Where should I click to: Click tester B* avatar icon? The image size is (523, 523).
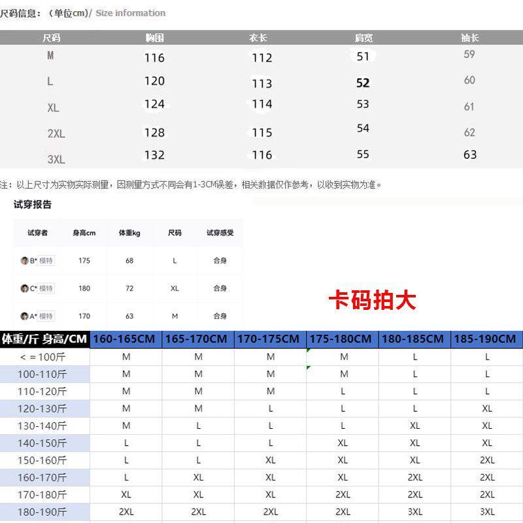pos(24,260)
